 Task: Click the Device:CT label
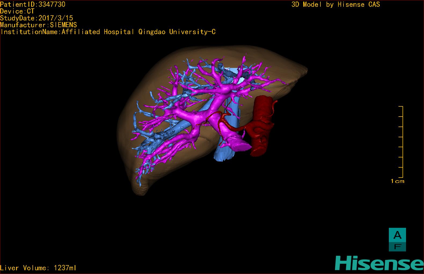(17, 11)
